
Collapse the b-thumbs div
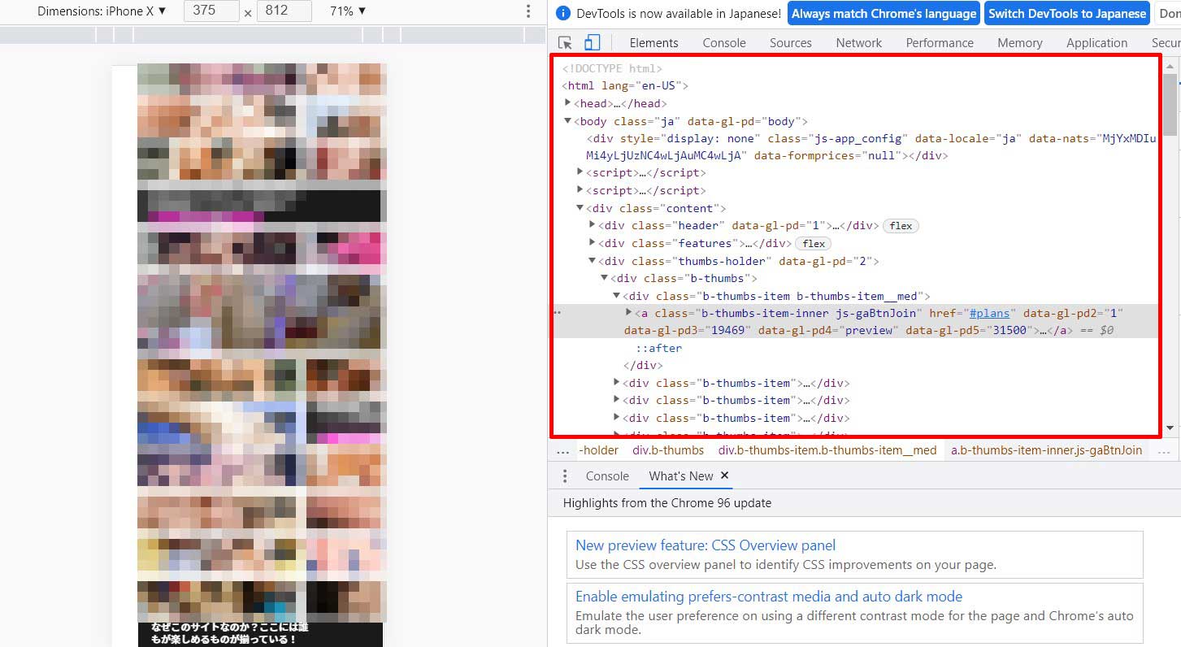pos(605,278)
